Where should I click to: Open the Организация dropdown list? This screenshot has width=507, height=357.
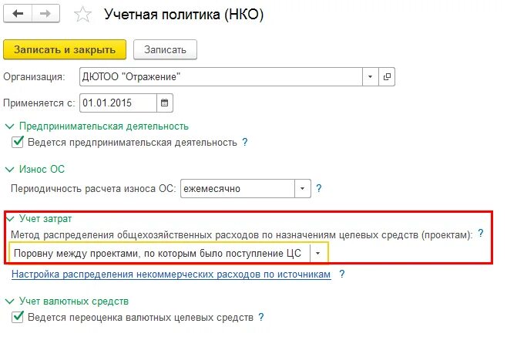click(370, 76)
